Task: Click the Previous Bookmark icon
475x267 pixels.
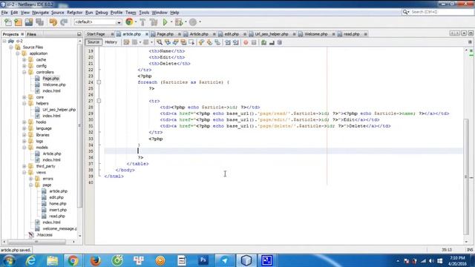Action: point(201,42)
